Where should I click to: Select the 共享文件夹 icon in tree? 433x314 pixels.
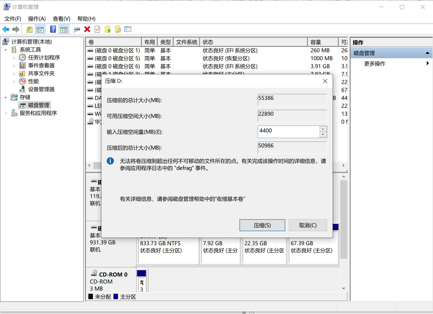pos(23,74)
